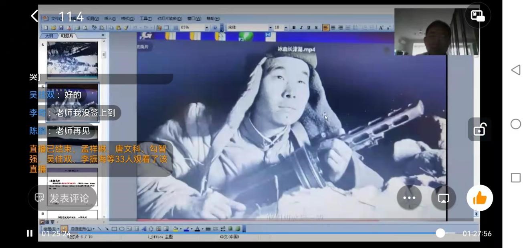This screenshot has height=248, width=529.
Task: Enter picture-in-picture mode
Action: pyautogui.click(x=478, y=16)
